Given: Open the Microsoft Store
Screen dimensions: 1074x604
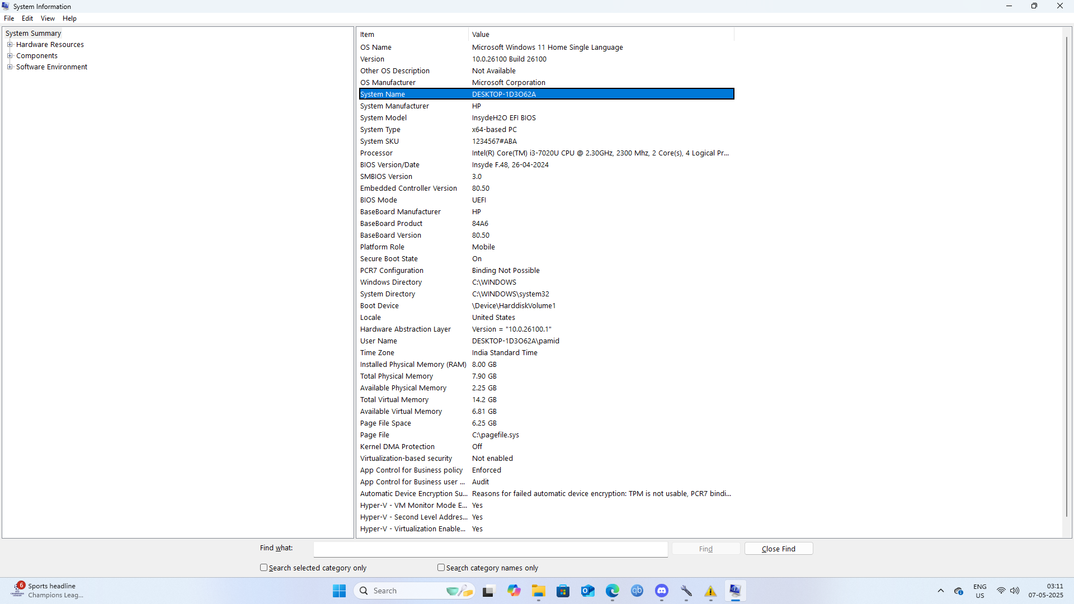Looking at the screenshot, I should click(x=563, y=591).
